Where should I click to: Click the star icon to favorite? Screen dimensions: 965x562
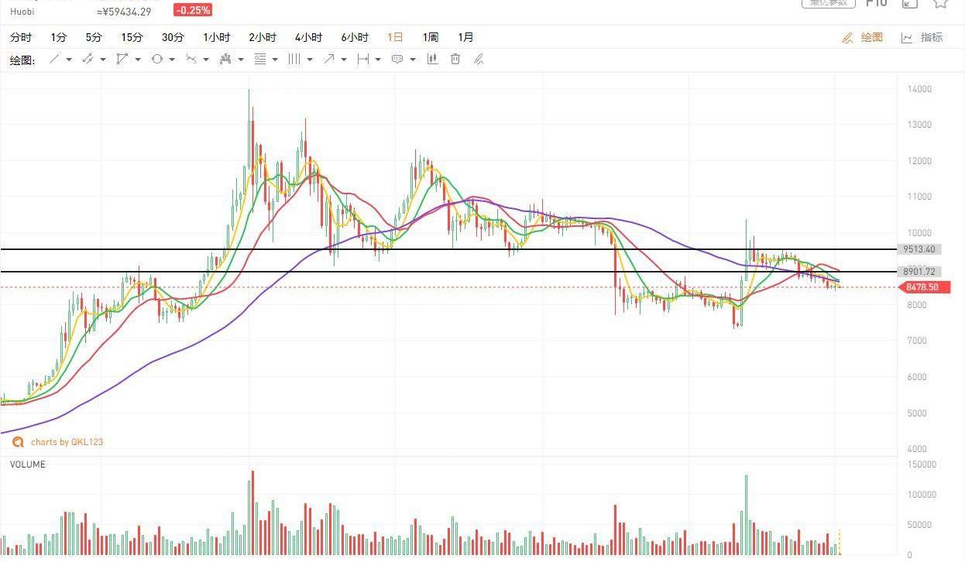pyautogui.click(x=940, y=3)
